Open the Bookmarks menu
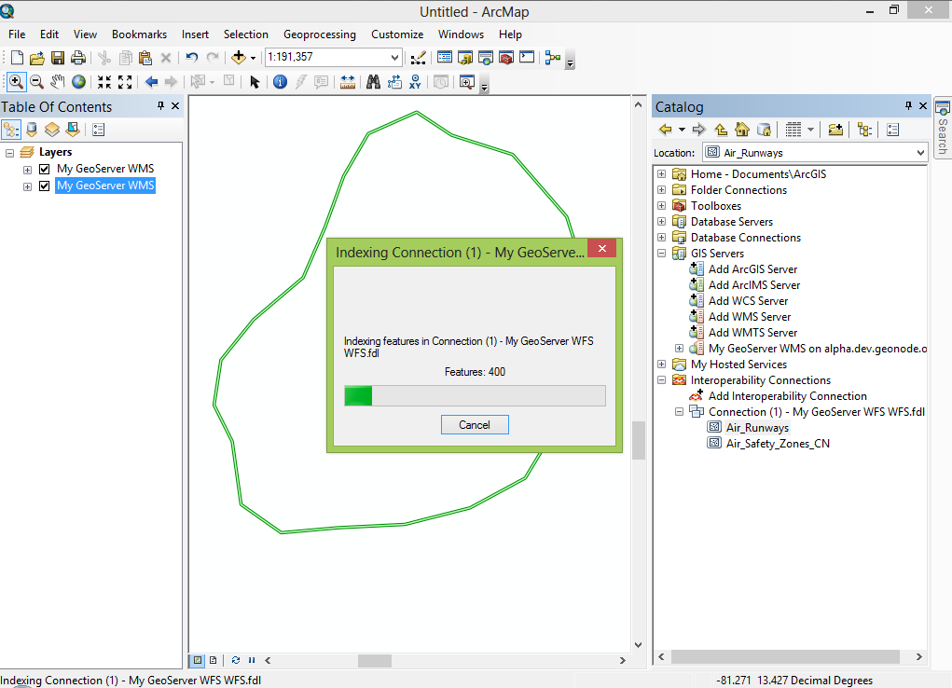Image resolution: width=952 pixels, height=688 pixels. [139, 34]
